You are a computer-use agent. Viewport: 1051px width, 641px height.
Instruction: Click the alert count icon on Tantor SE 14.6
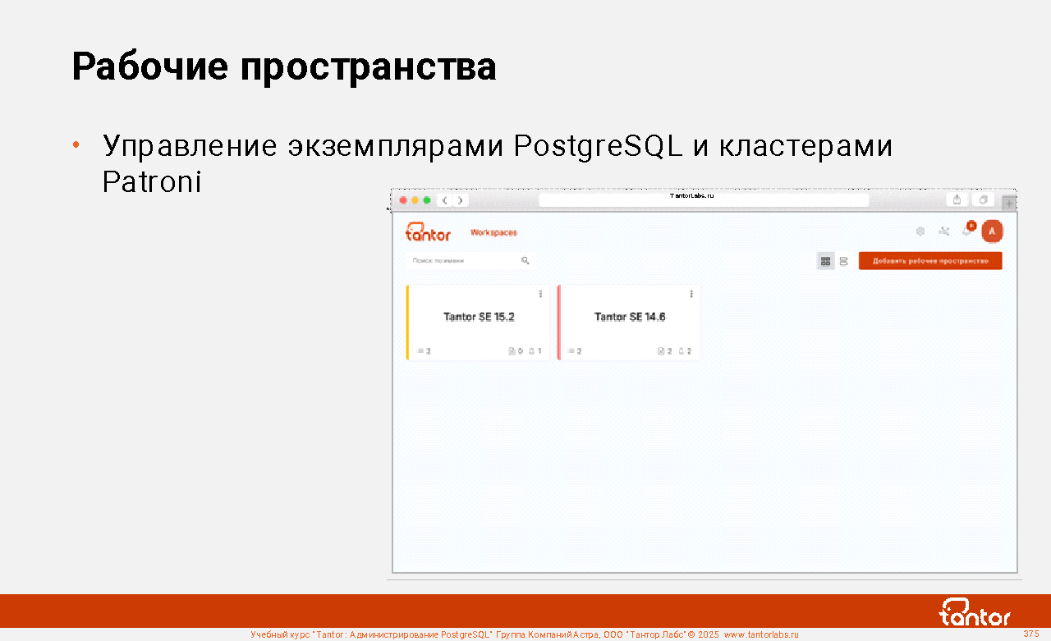[x=682, y=351]
